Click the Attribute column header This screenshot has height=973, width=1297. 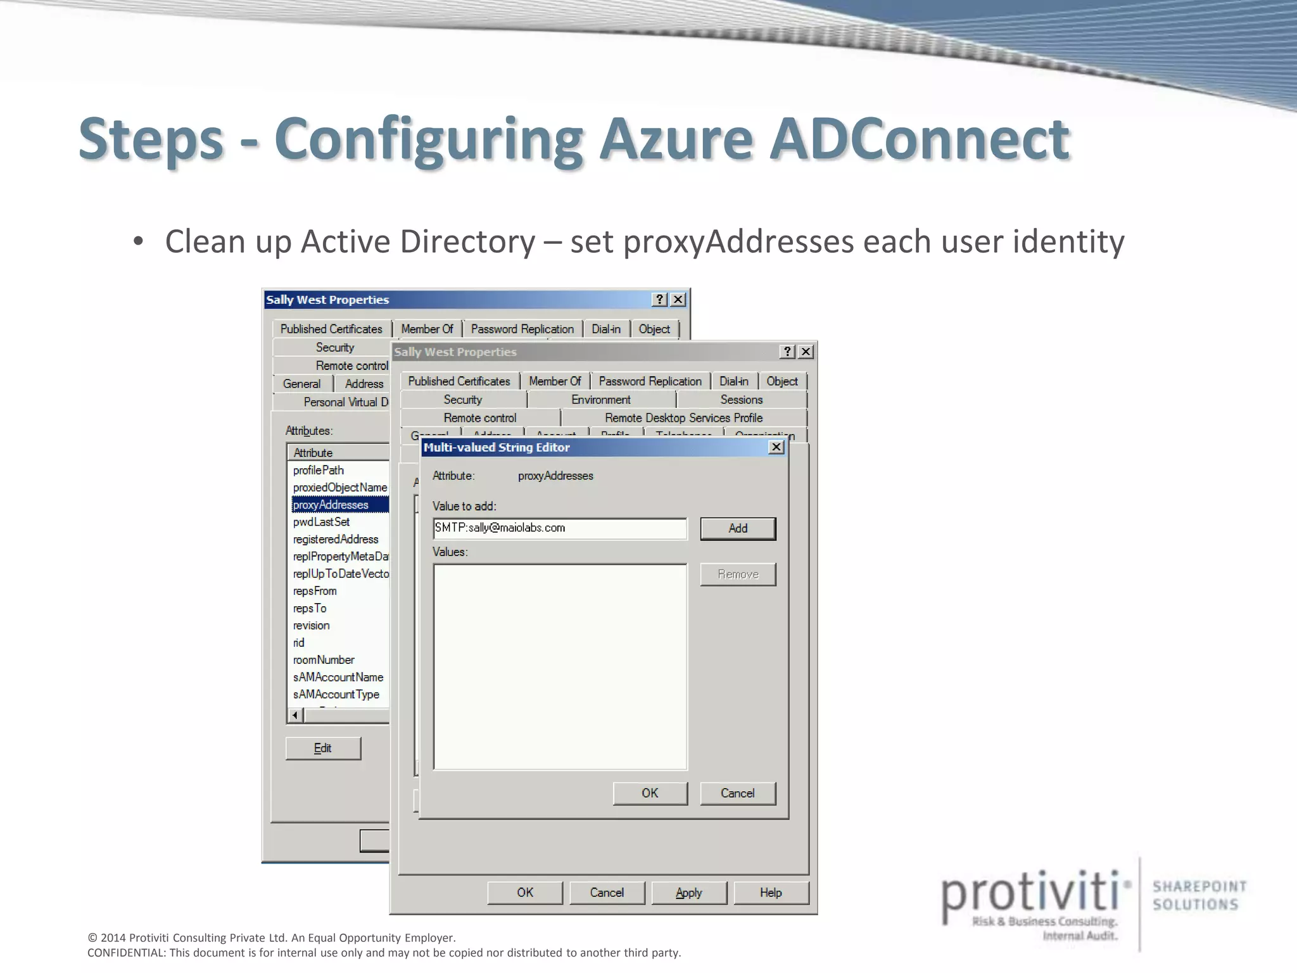coord(338,453)
